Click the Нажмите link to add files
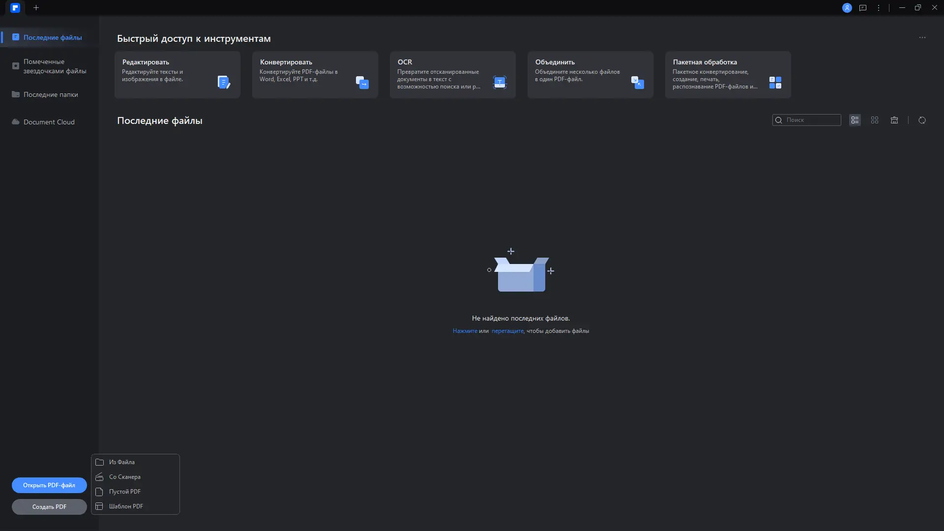 (x=465, y=331)
